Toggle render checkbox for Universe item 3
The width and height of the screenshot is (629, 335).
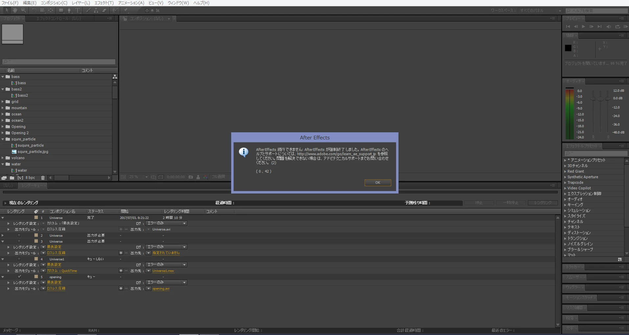click(x=19, y=241)
